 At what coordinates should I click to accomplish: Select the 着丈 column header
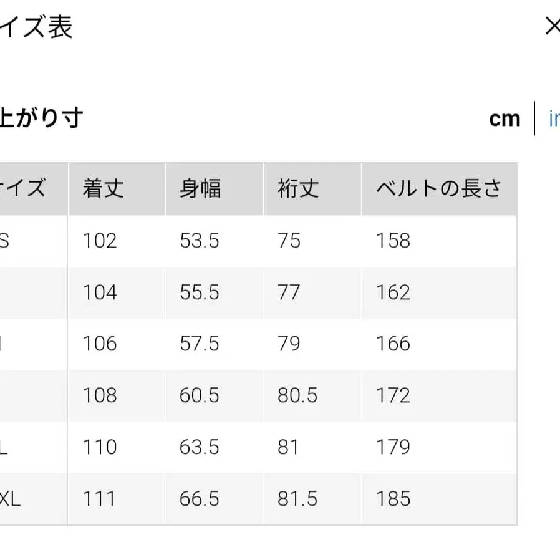point(104,189)
